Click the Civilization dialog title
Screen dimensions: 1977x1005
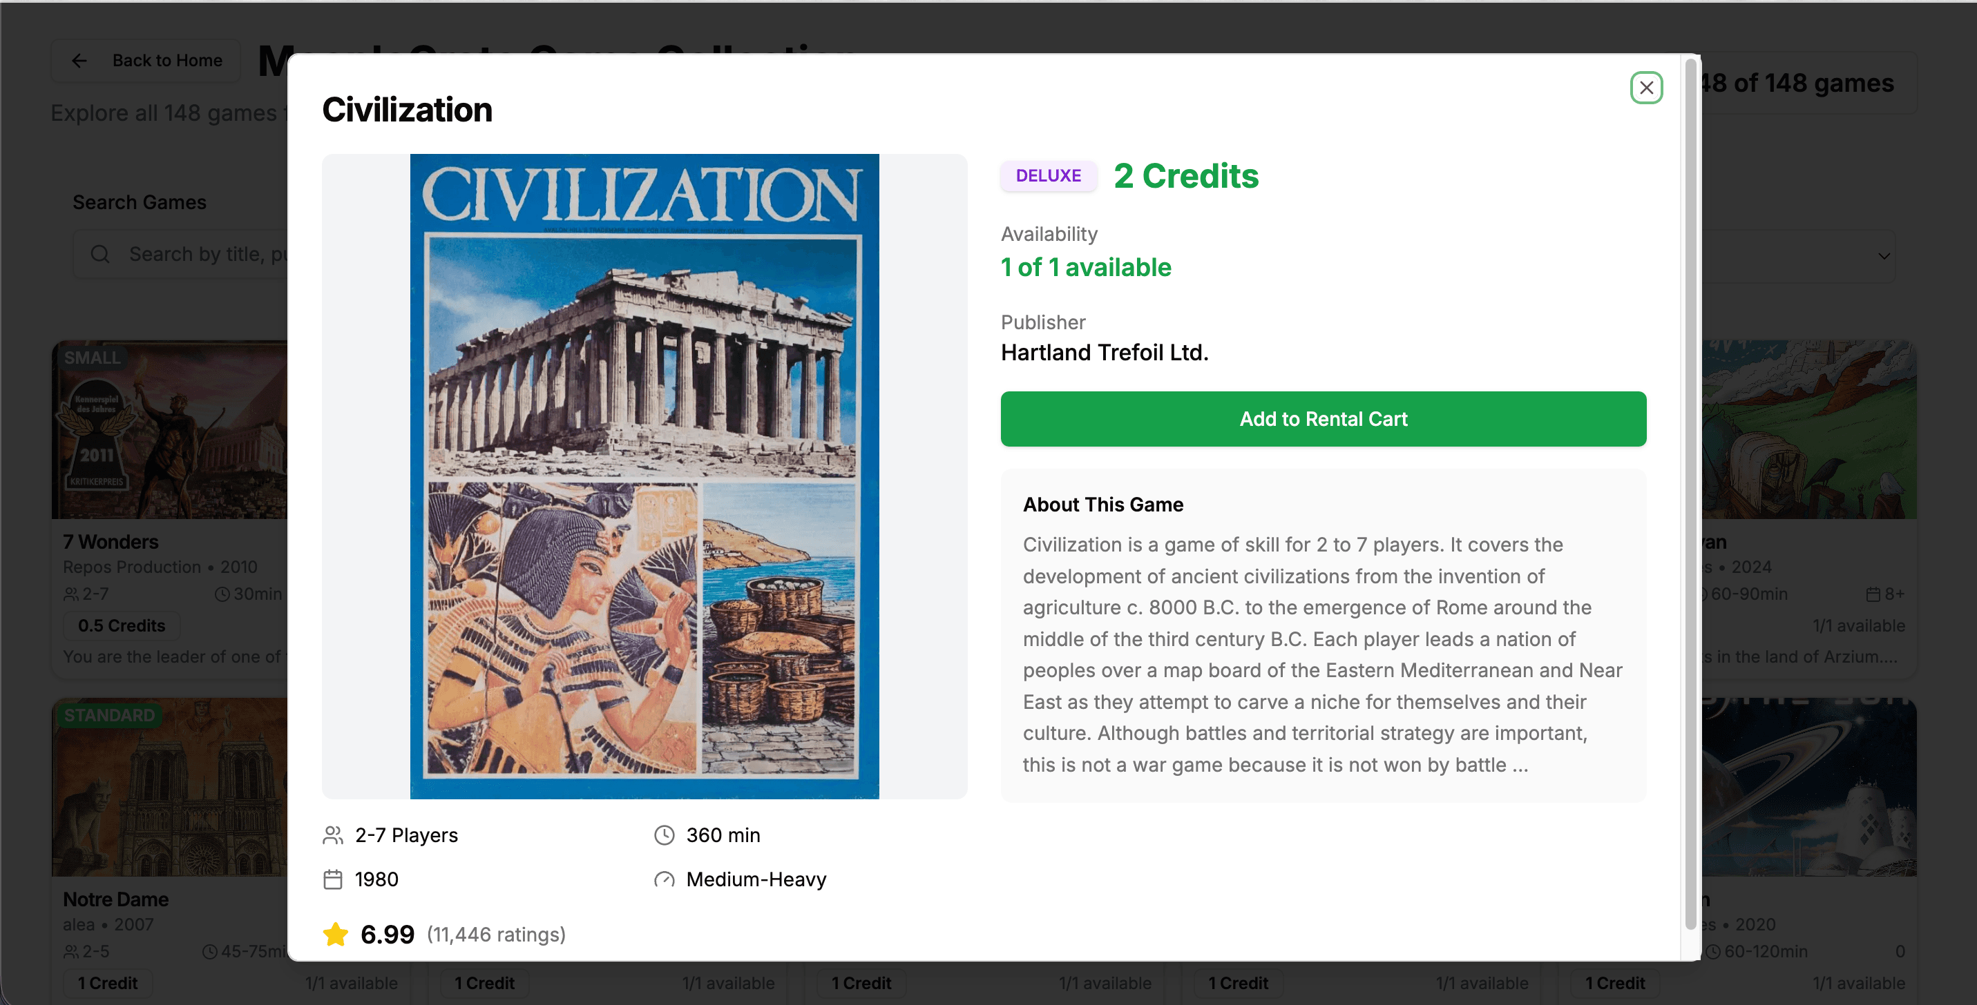coord(407,110)
